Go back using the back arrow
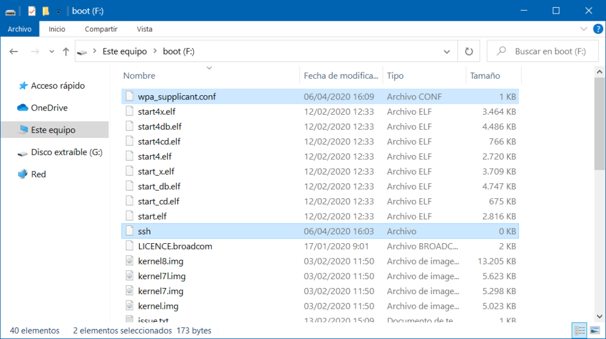The width and height of the screenshot is (606, 339). click(14, 51)
